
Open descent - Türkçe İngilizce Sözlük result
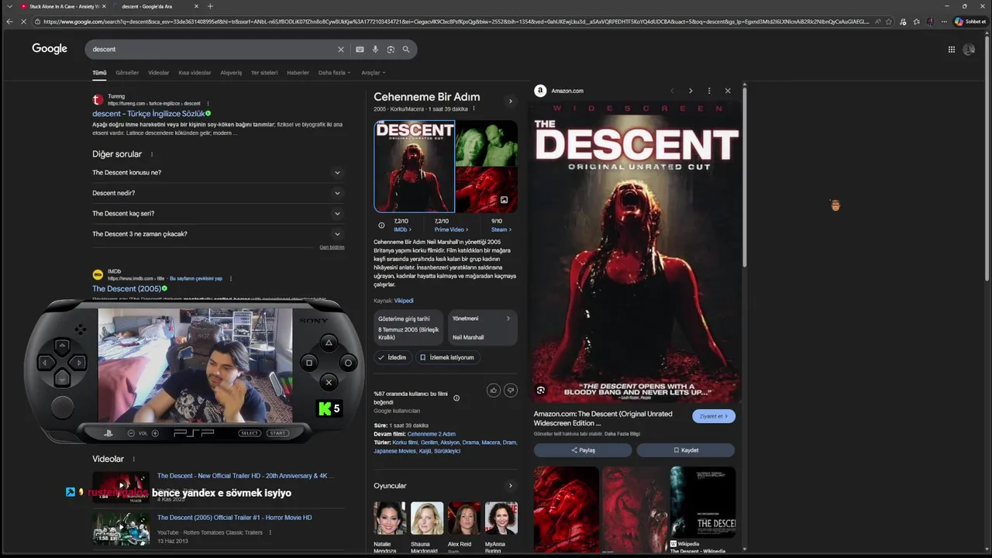click(x=149, y=114)
